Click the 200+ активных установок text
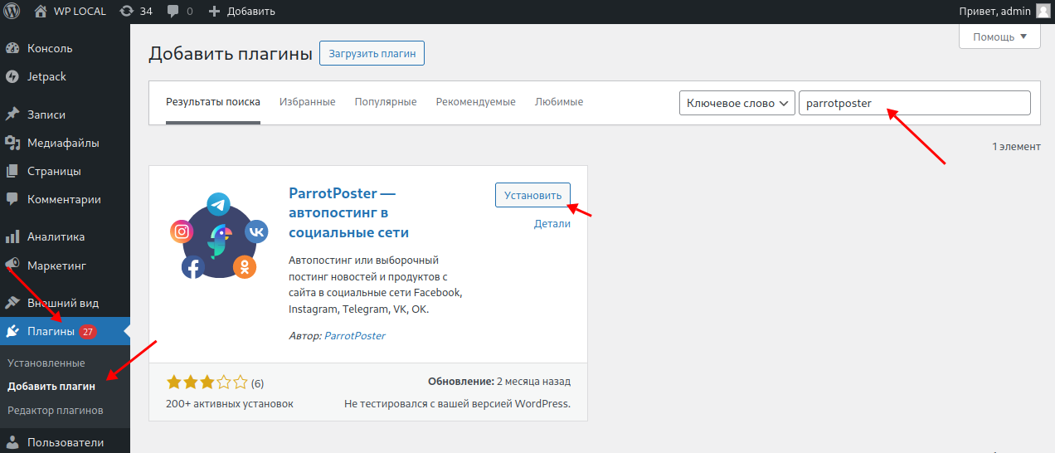 (230, 404)
